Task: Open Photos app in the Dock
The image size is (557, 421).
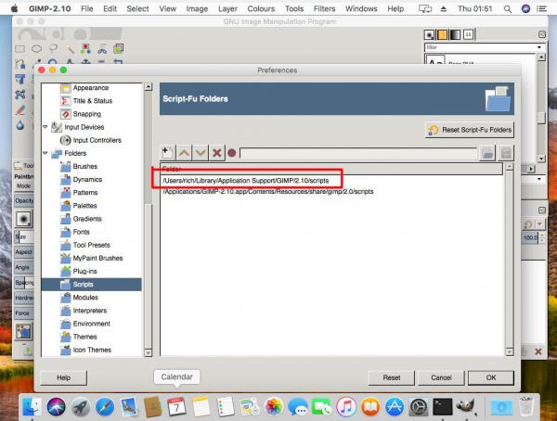Action: click(x=274, y=406)
